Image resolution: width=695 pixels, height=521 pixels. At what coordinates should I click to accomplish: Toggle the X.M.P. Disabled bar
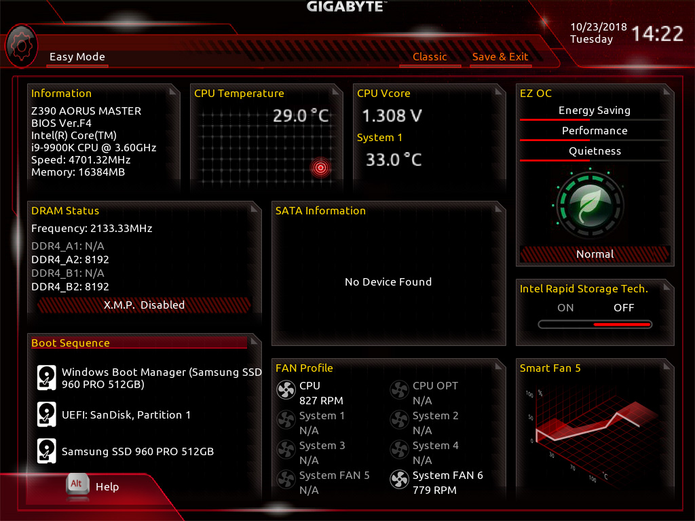(144, 305)
